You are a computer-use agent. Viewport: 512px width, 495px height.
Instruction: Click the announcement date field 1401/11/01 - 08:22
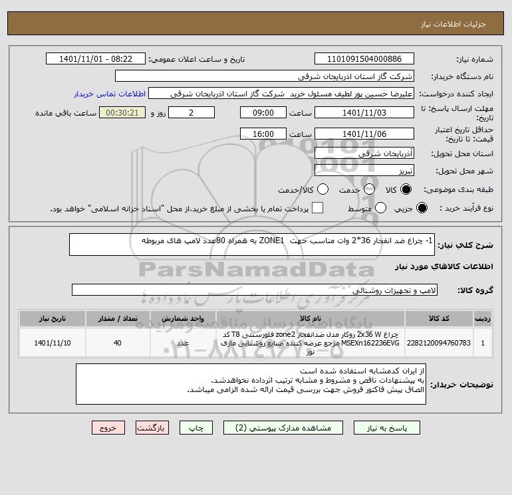click(x=95, y=58)
